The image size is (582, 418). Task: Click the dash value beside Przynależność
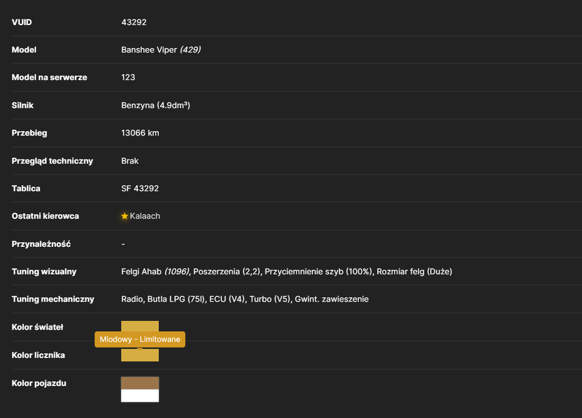pos(123,244)
